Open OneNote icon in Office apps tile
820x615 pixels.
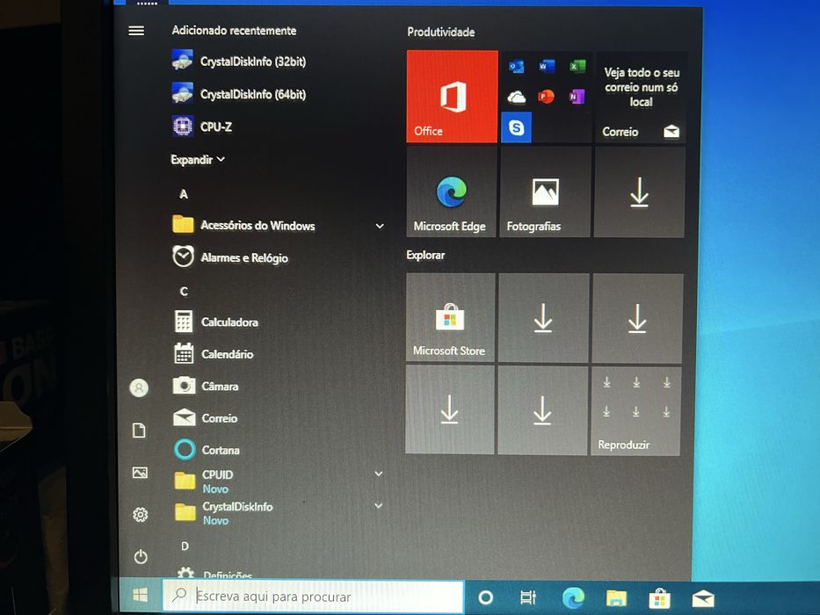(577, 97)
